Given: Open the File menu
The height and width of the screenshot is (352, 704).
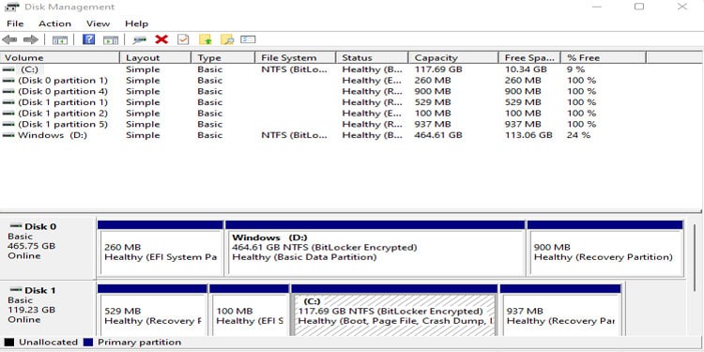Looking at the screenshot, I should [15, 23].
